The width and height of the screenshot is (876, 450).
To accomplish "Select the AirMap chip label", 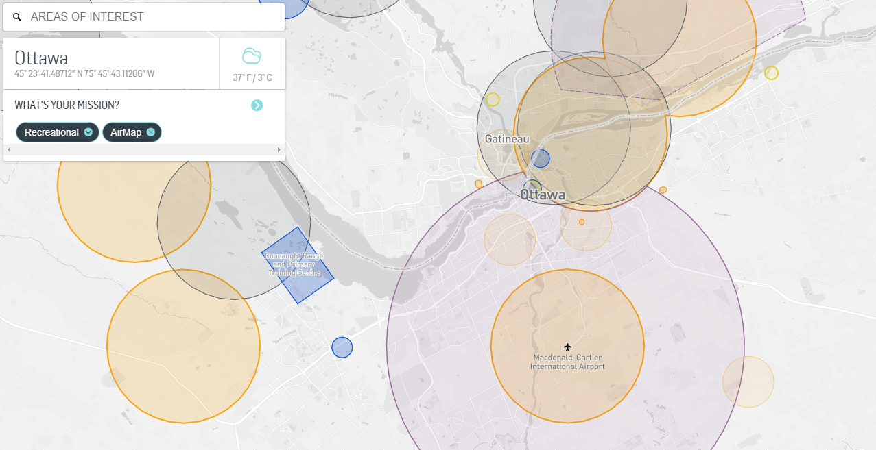I will 126,132.
